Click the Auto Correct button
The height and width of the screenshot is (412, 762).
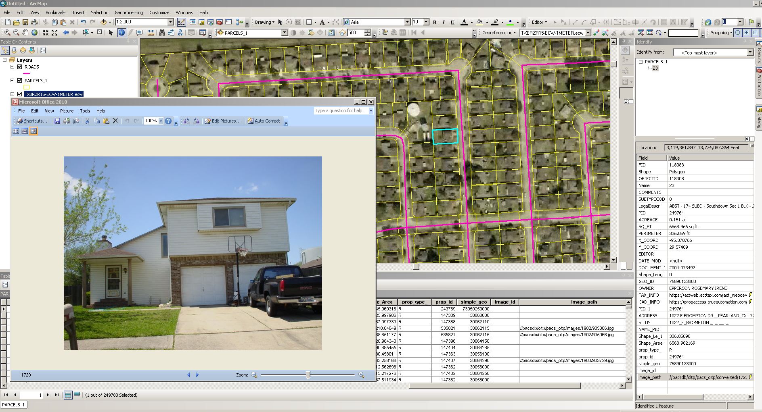pos(264,121)
